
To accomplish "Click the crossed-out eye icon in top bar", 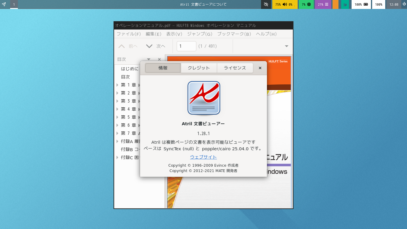I will coord(266,4).
